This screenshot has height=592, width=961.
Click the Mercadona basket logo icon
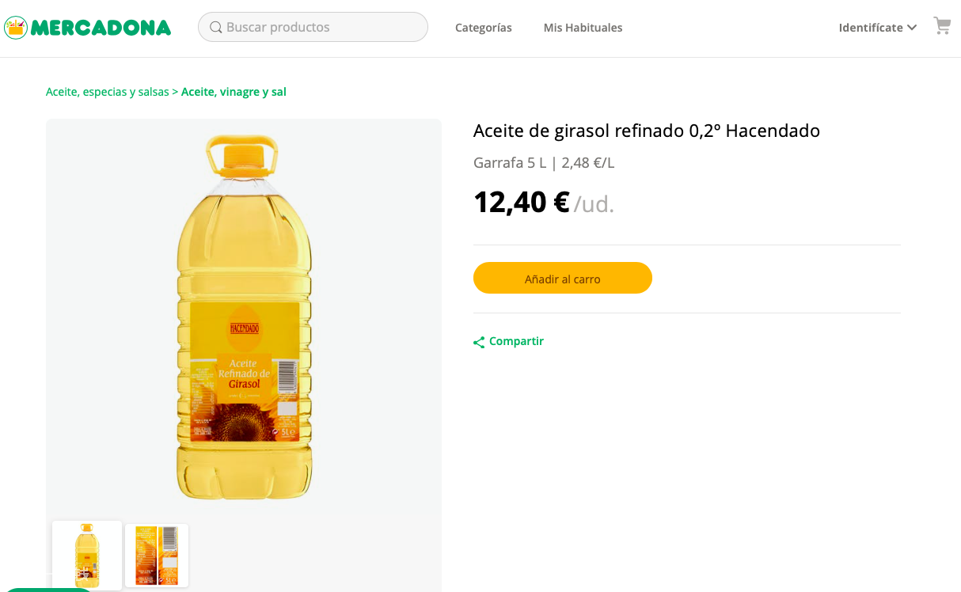point(16,28)
